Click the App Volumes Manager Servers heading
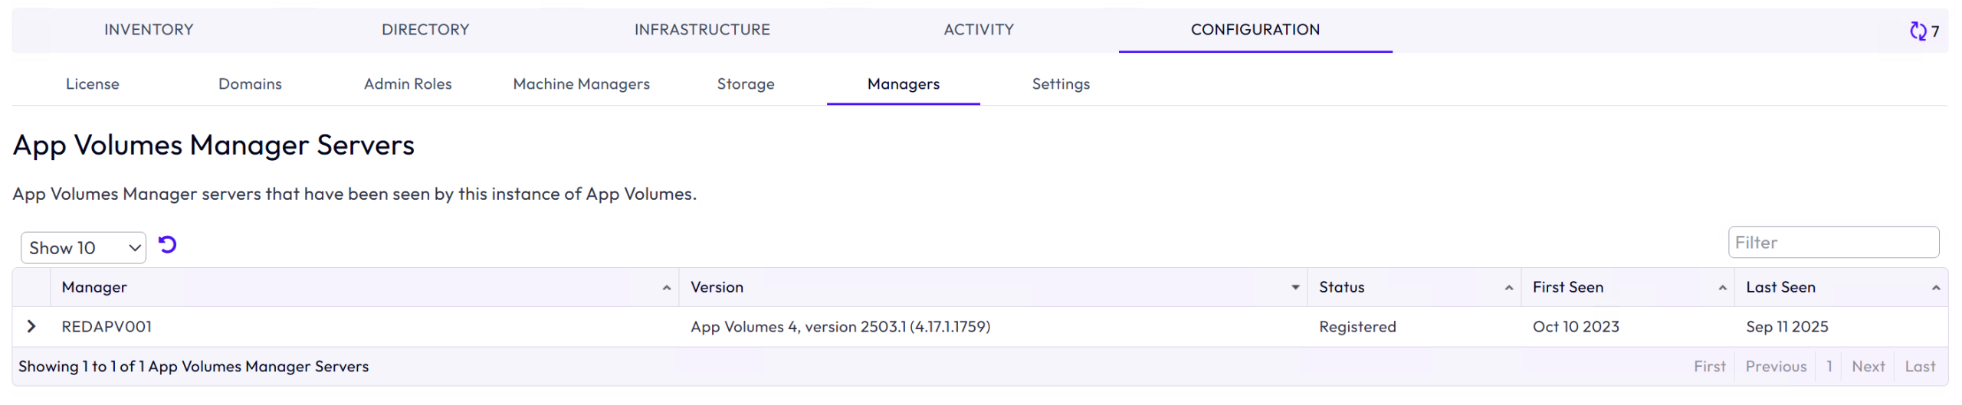The width and height of the screenshot is (1962, 405). coord(214,145)
